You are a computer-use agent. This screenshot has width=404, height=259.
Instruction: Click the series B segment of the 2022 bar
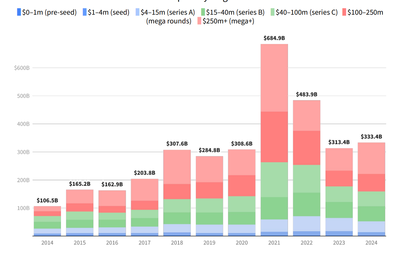point(306,204)
